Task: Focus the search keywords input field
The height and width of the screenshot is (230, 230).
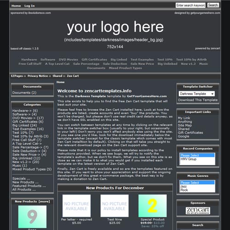Action: click(190, 6)
